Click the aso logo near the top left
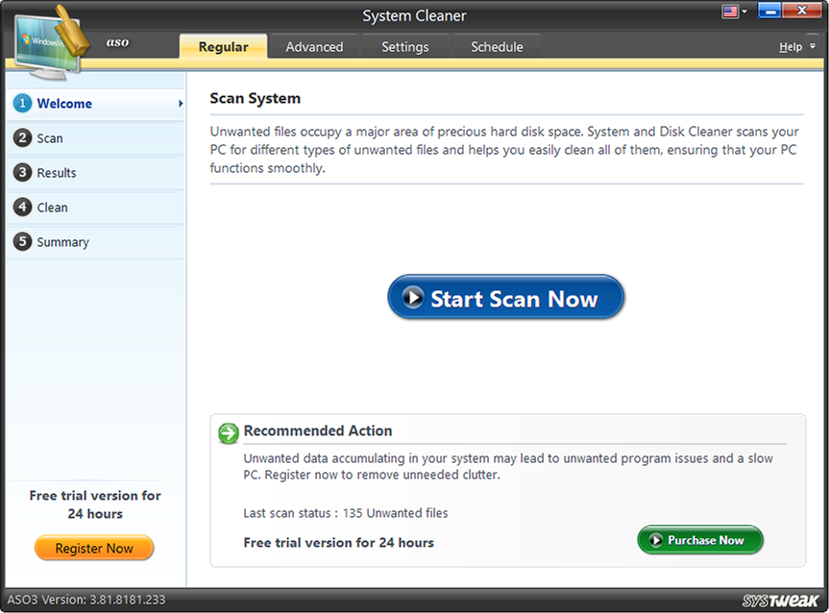829x613 pixels. tap(117, 42)
